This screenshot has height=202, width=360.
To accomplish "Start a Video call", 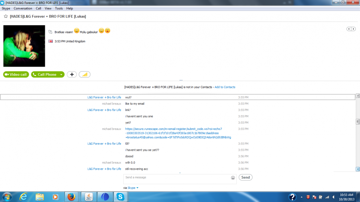I will (16, 75).
